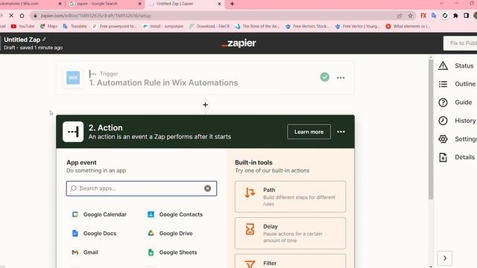Viewport: 477px width, 268px height.
Task: Choose Google Contacts app
Action: click(175, 214)
